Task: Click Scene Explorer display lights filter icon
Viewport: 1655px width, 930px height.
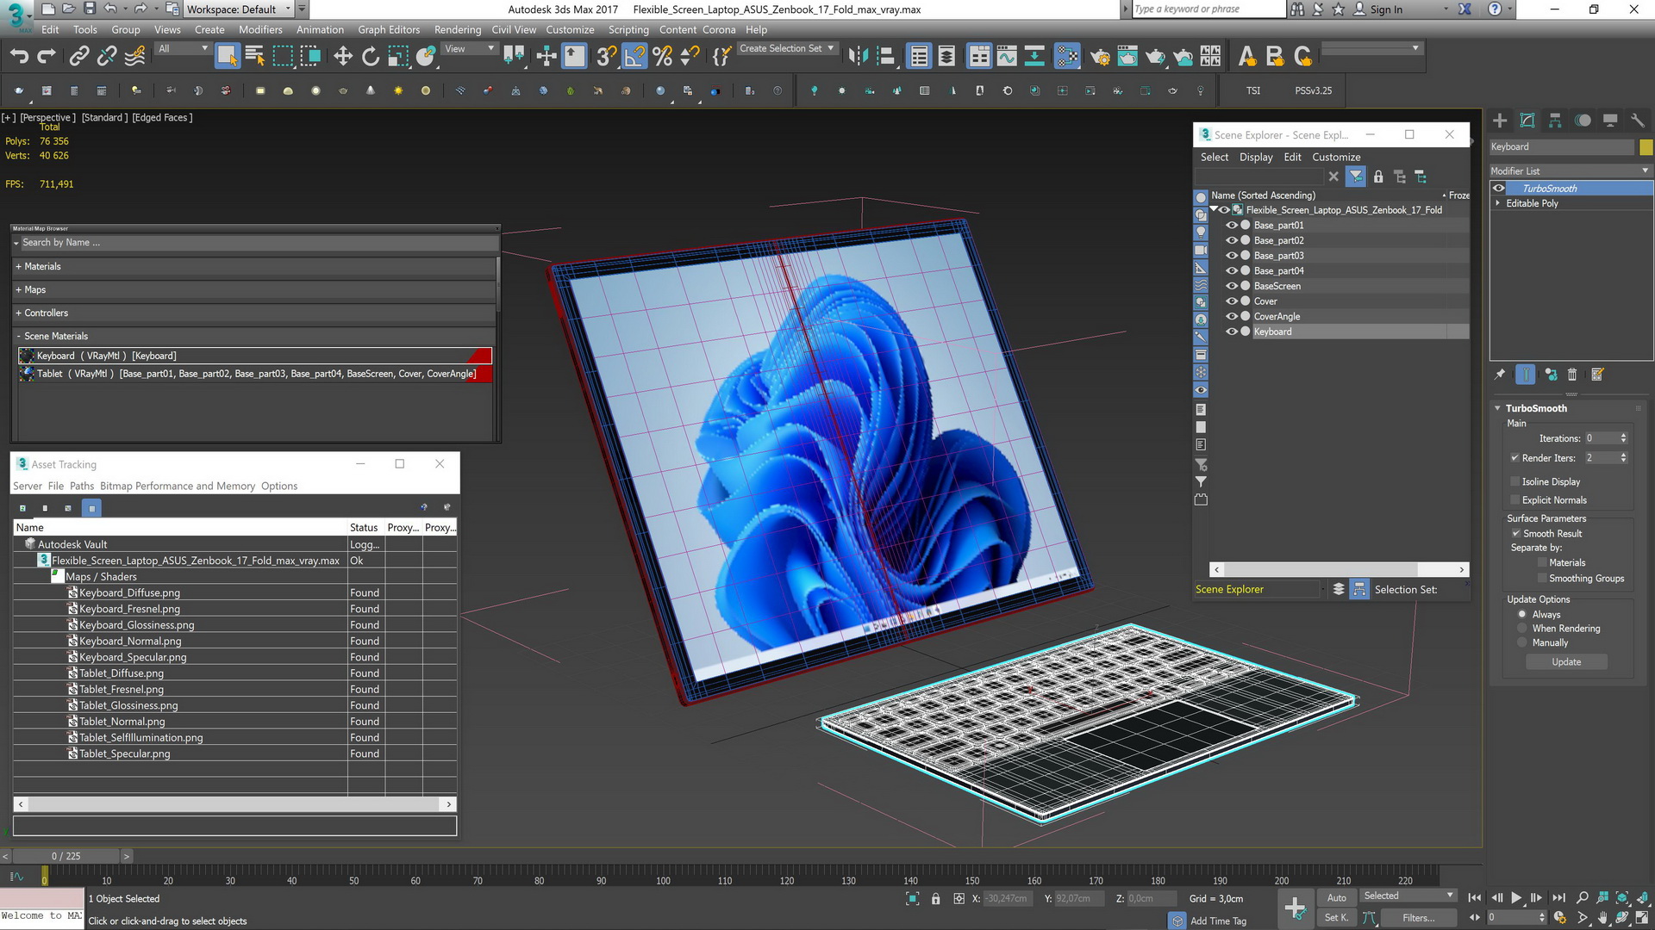Action: tap(1201, 232)
